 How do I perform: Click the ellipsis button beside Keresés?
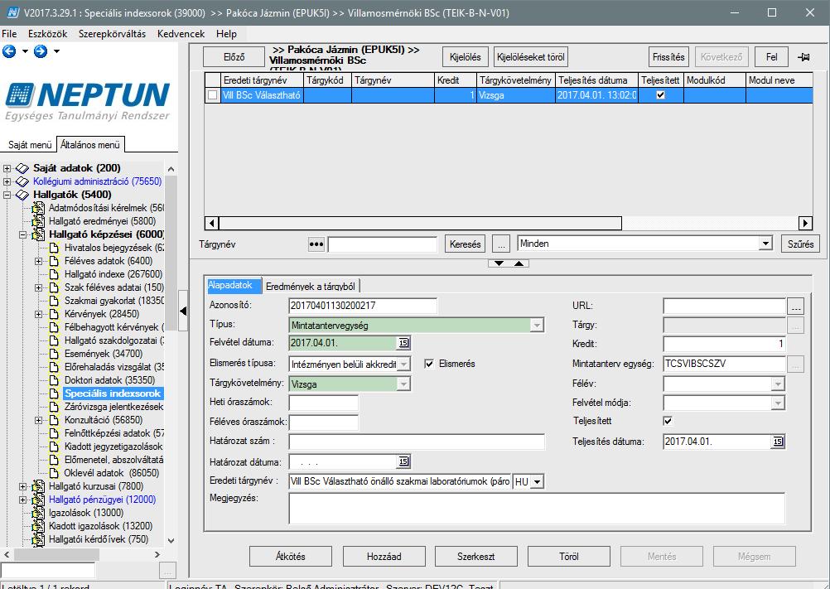tap(501, 244)
